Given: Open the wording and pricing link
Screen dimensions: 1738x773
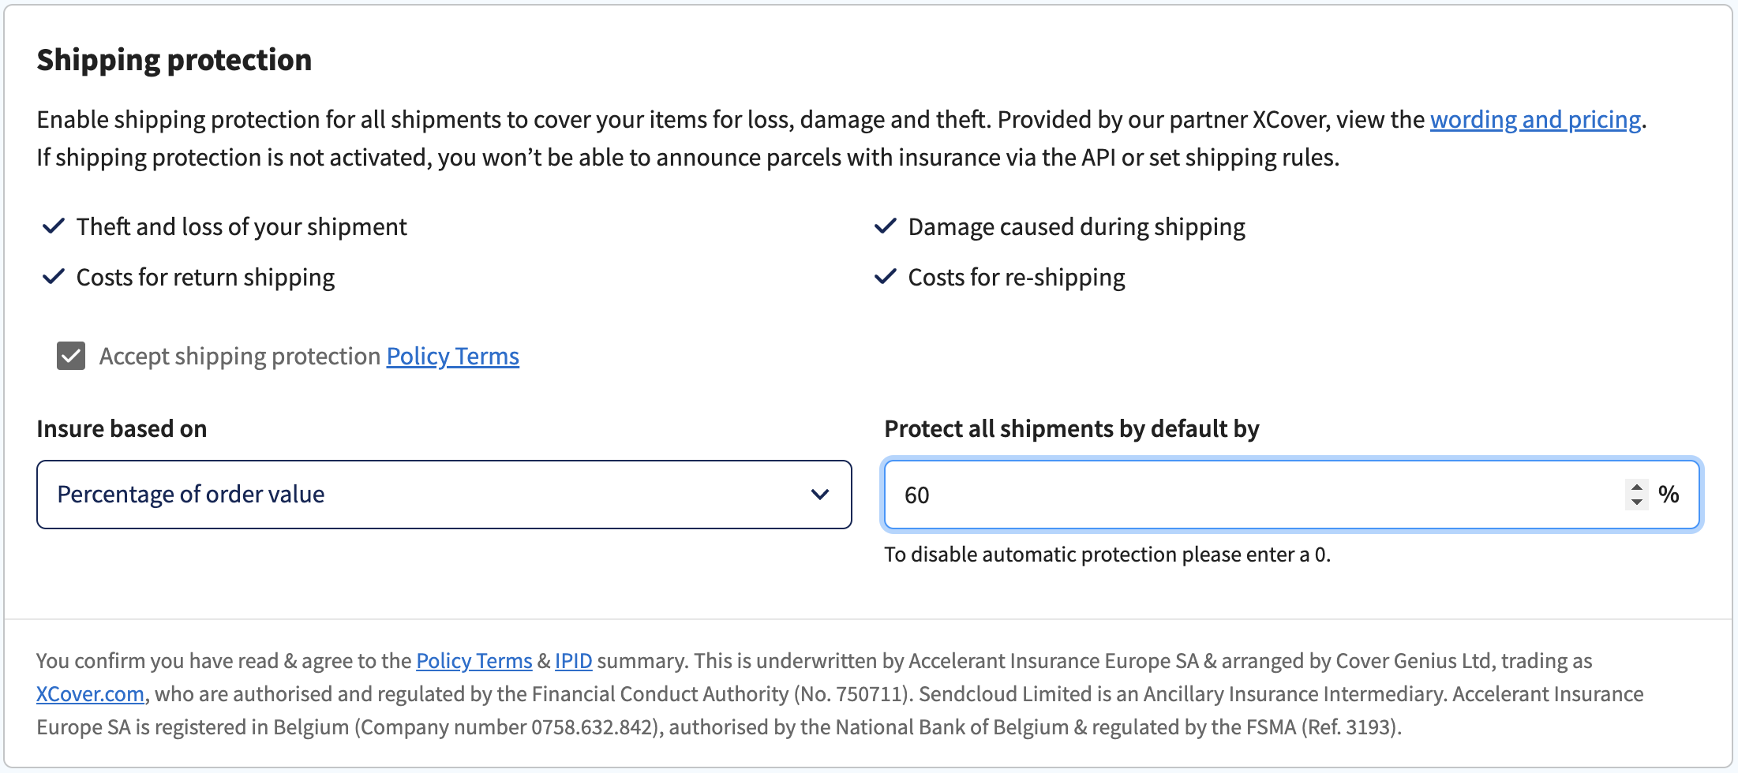Looking at the screenshot, I should 1535,120.
